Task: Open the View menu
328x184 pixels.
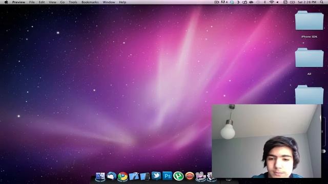Action: coord(52,2)
